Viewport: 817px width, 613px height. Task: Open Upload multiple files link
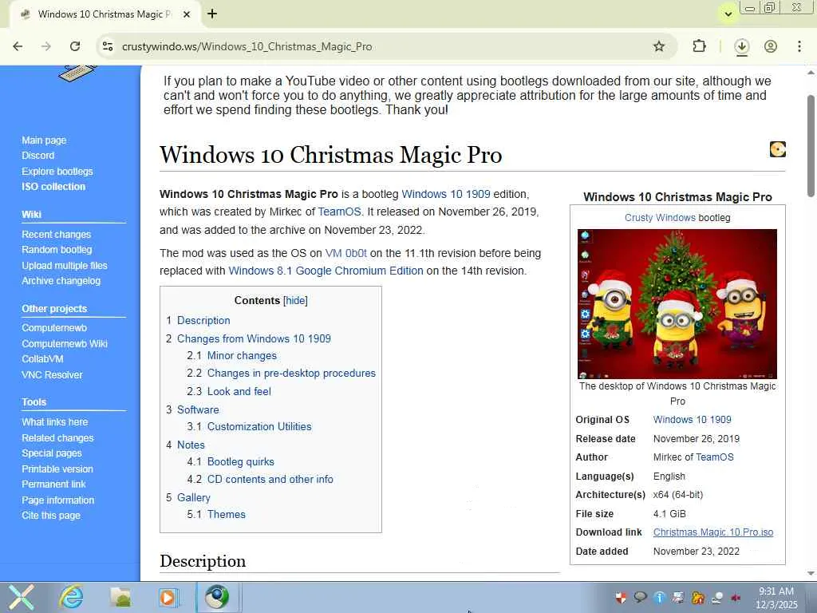[x=64, y=265]
